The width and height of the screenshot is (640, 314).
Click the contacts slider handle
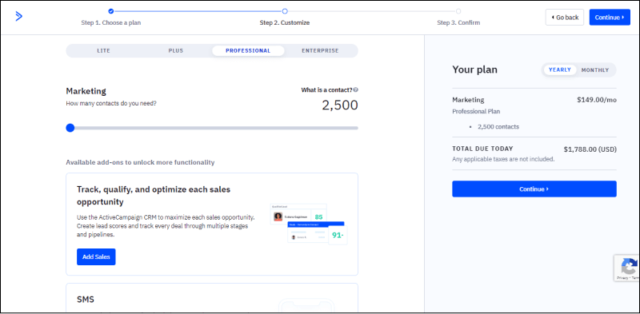coord(70,128)
